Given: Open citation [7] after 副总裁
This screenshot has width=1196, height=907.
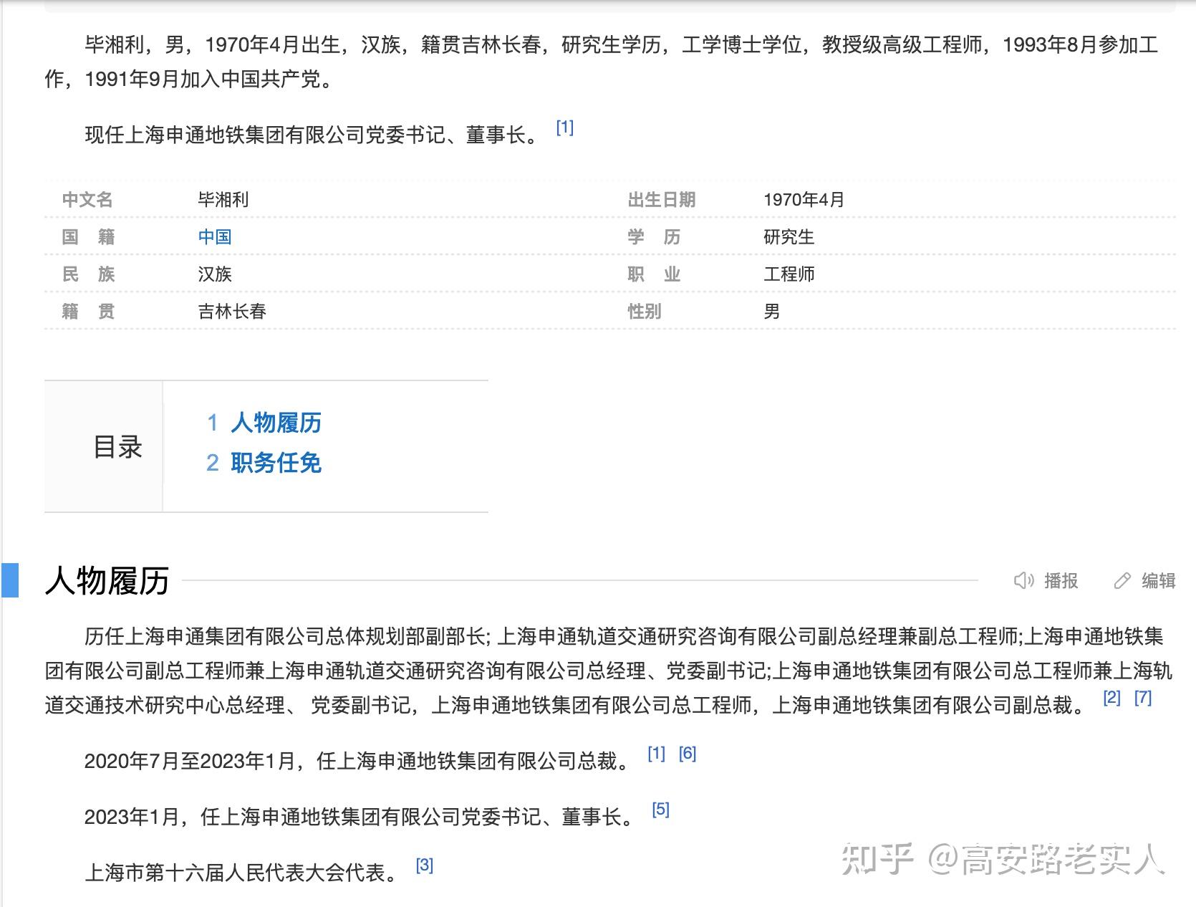Looking at the screenshot, I should [1143, 698].
